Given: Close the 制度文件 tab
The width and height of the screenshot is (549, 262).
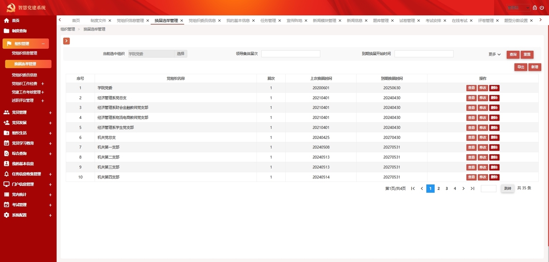Looking at the screenshot, I should tap(110, 21).
